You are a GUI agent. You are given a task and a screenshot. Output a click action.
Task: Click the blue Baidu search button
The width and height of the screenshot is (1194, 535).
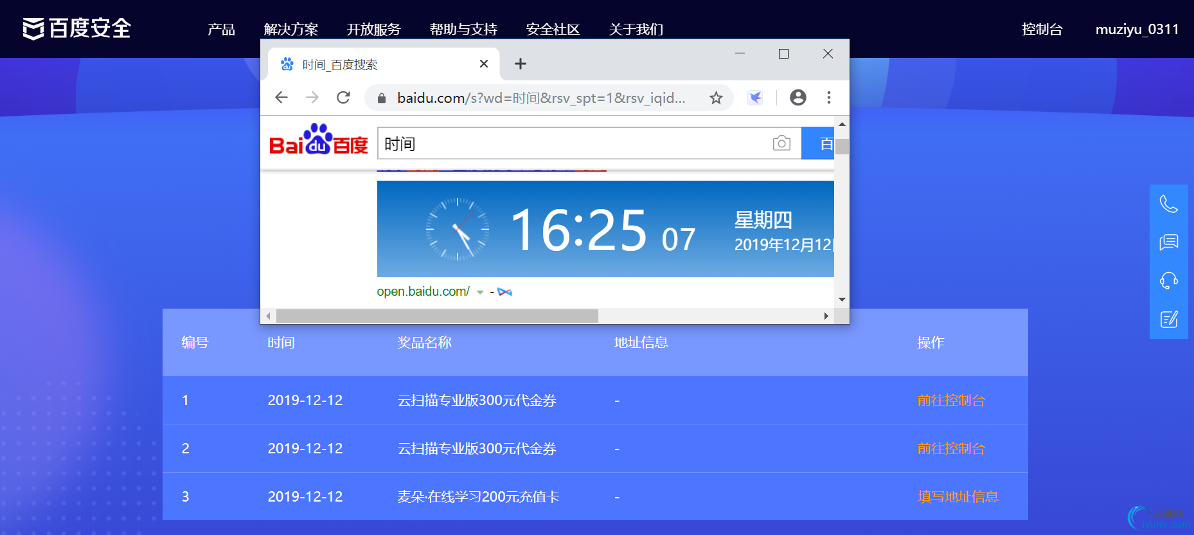(817, 143)
